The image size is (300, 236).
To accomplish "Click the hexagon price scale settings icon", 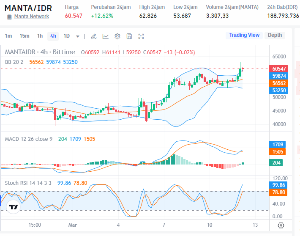I will (281, 225).
